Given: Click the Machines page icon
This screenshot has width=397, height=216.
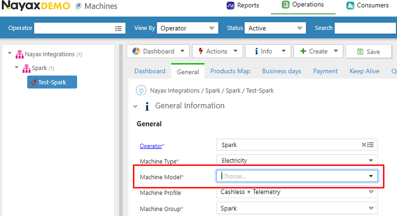Looking at the screenshot, I should (x=79, y=6).
